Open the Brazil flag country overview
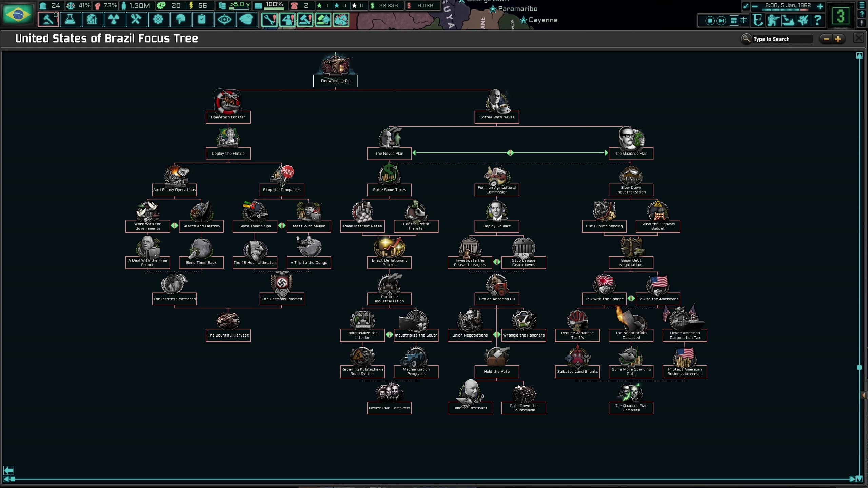The width and height of the screenshot is (868, 488). coord(18,14)
